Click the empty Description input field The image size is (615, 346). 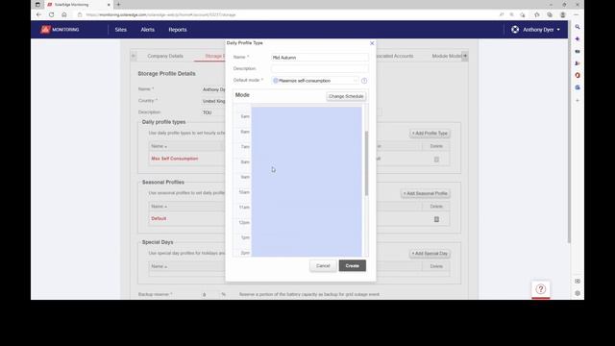(320, 68)
